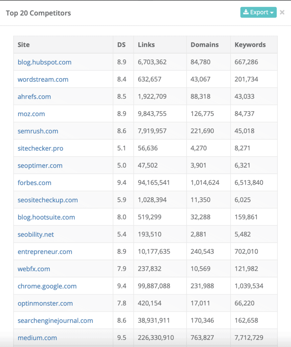This screenshot has width=291, height=347.
Task: Open the wordstream.com link
Action: coord(43,79)
